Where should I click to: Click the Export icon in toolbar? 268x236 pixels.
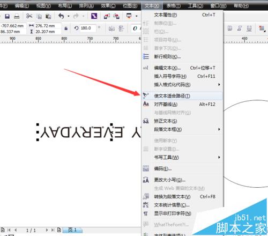[116, 16]
